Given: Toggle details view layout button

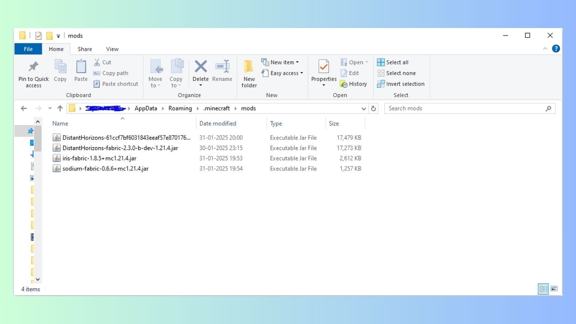Looking at the screenshot, I should (x=543, y=289).
